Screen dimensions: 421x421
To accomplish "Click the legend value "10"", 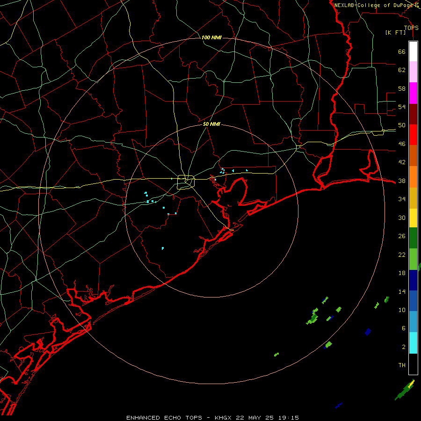I will pos(402,310).
